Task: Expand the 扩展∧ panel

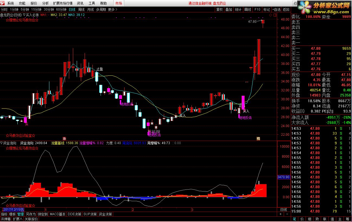Action: 18,219
